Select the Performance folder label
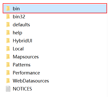 [26, 73]
